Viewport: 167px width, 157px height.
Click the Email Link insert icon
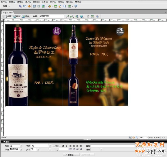pos(25,6)
